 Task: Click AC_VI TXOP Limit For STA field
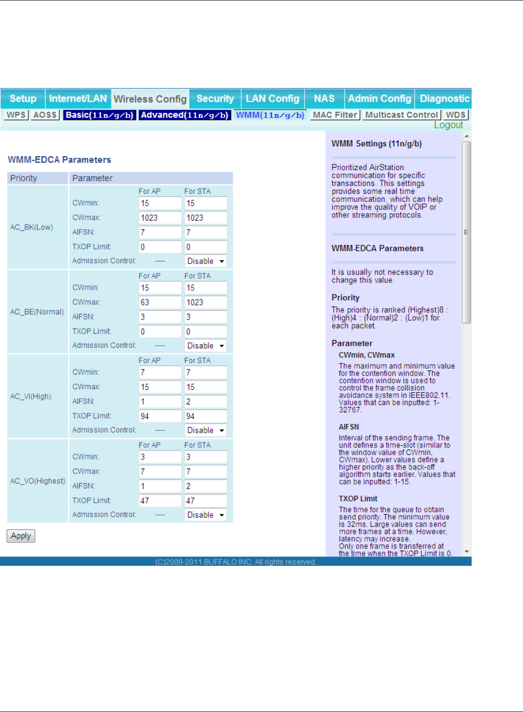206,416
